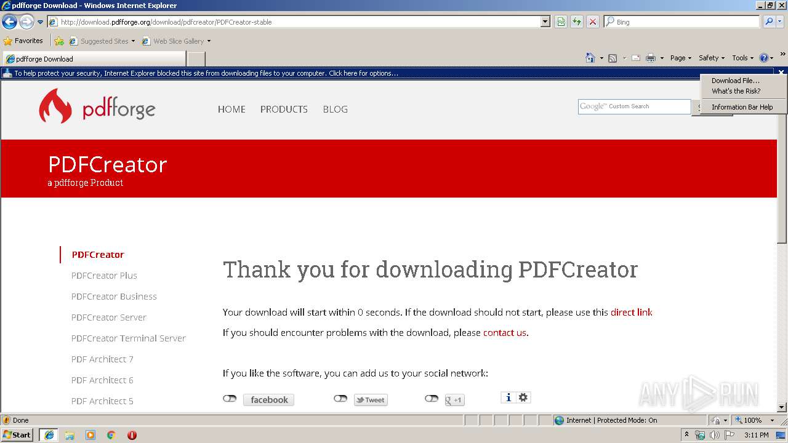Open the Favorites star button
Image resolution: width=788 pixels, height=443 pixels.
23,41
